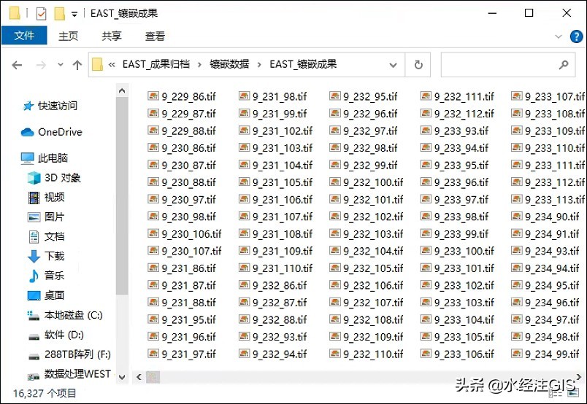Select file 9_232_86.tif
587x404 pixels.
[272, 285]
